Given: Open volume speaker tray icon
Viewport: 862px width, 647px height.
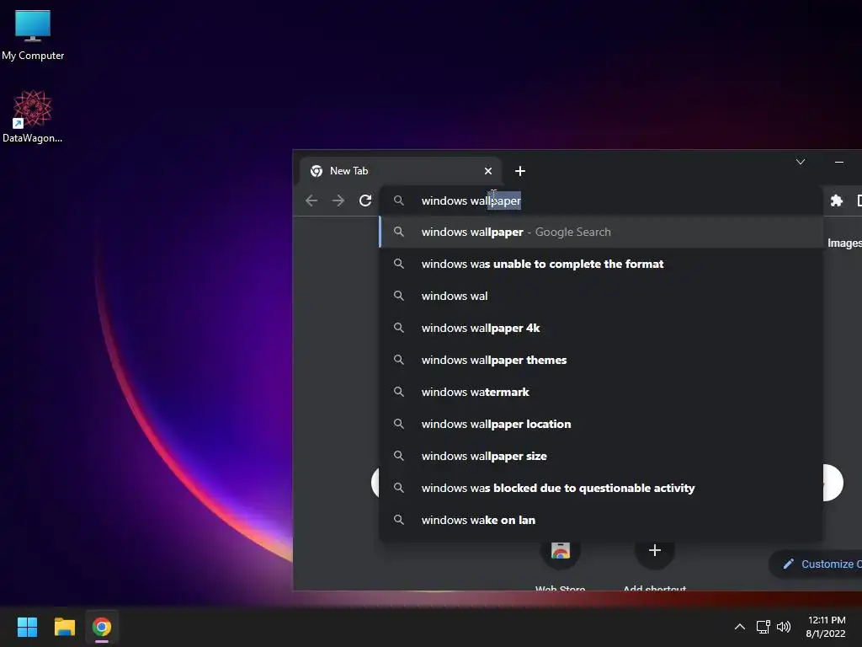Looking at the screenshot, I should 784,627.
